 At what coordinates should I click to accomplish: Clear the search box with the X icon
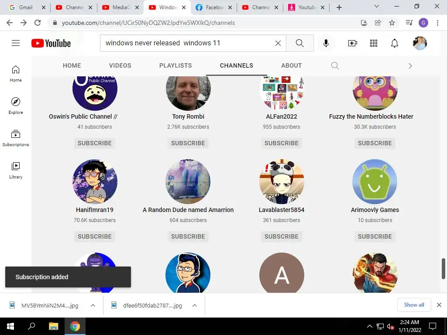(278, 43)
